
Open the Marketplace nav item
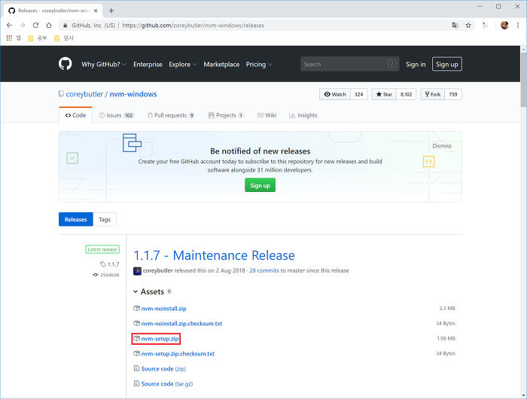coord(221,64)
